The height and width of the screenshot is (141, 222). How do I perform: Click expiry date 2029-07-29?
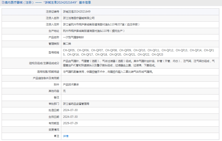tap(70, 123)
